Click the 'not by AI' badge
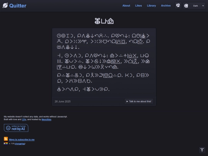Screen dimensions: 208x156 coord(16,128)
